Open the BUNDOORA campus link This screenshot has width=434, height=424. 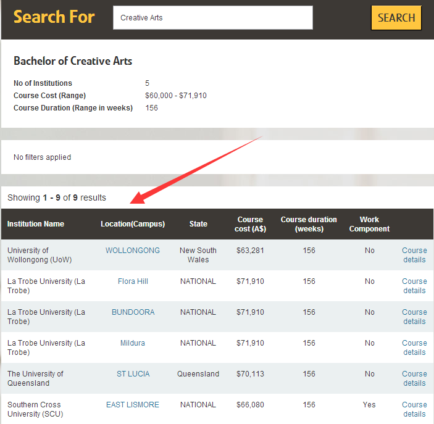pyautogui.click(x=133, y=312)
